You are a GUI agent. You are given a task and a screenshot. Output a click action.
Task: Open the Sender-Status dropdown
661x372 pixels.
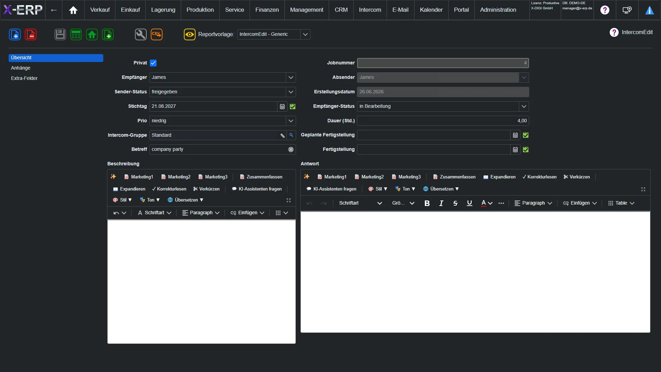point(291,92)
